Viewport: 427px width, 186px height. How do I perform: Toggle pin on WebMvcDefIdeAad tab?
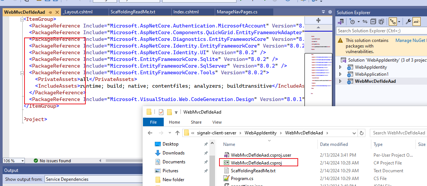[x=50, y=12]
